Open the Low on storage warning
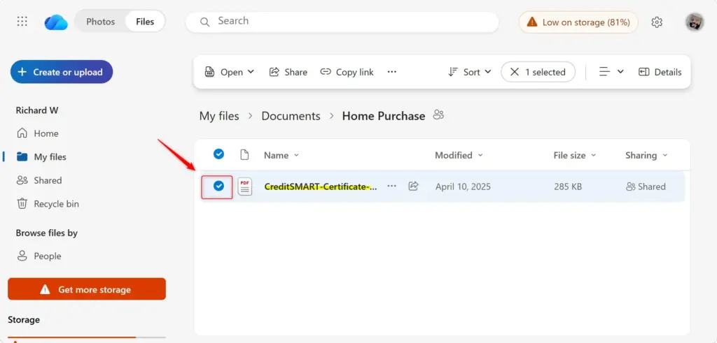This screenshot has width=717, height=343. [x=578, y=22]
